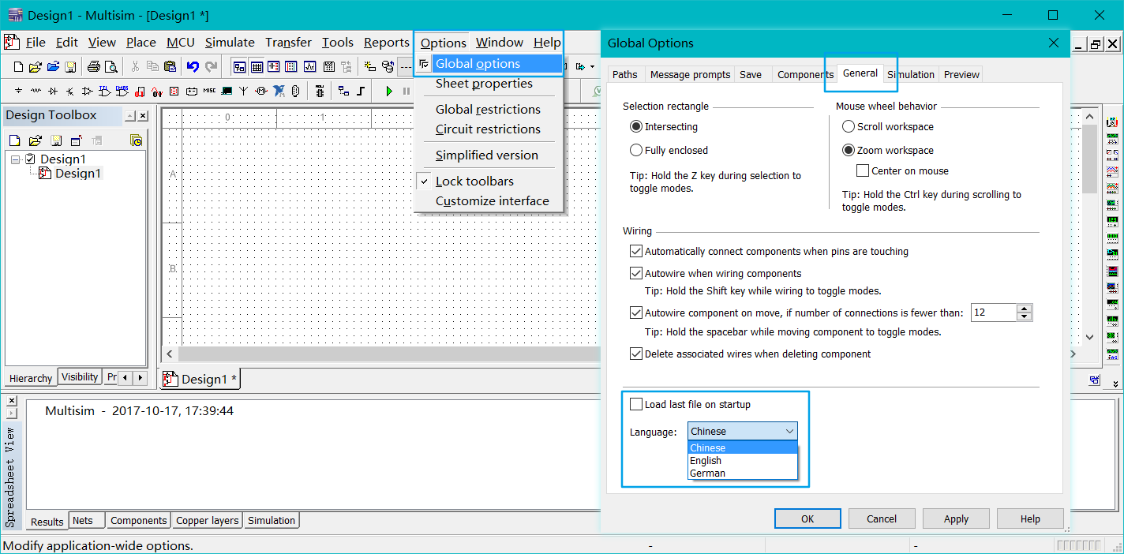Toggle Autowire component on move checkbox
Viewport: 1124px width, 554px height.
pos(636,313)
